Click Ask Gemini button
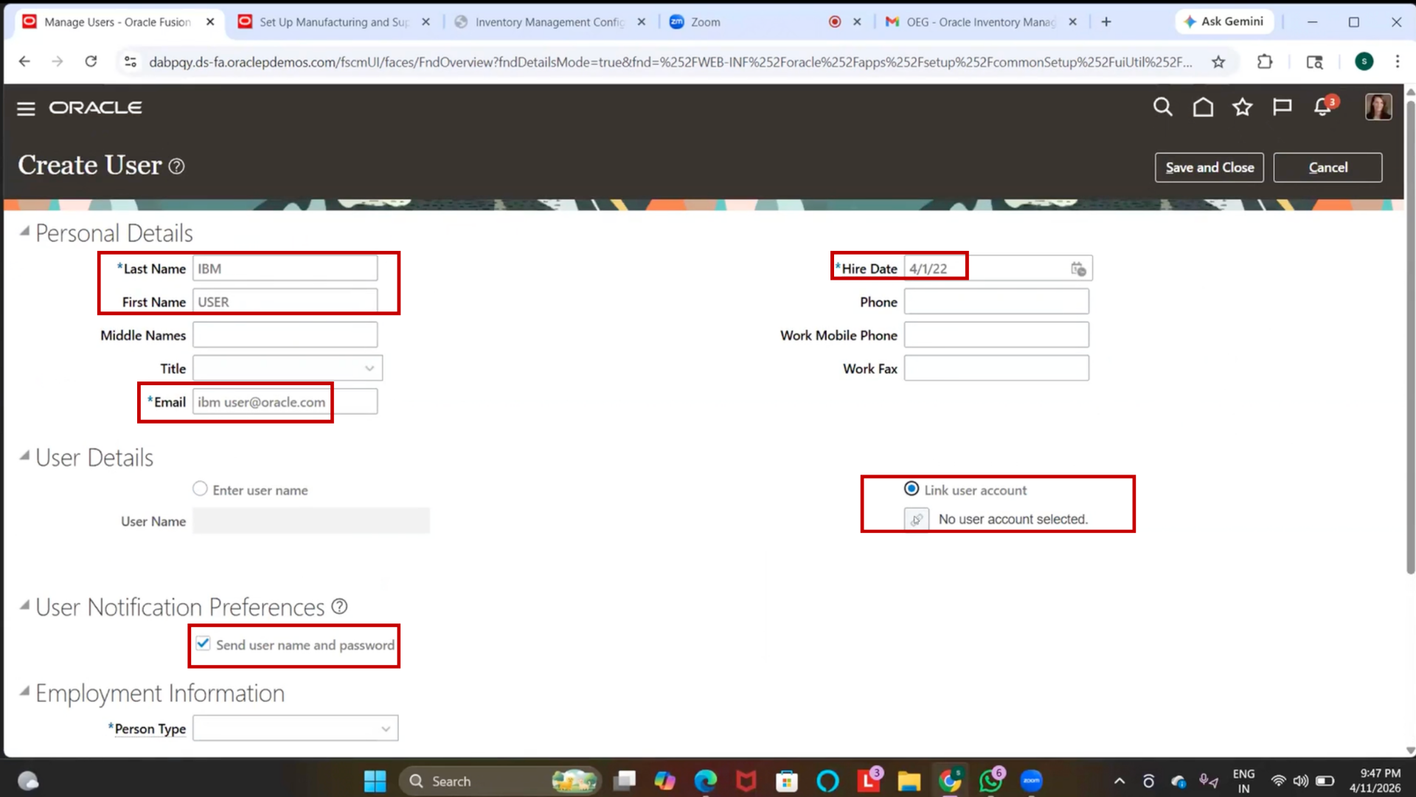Image resolution: width=1416 pixels, height=797 pixels. pyautogui.click(x=1224, y=21)
